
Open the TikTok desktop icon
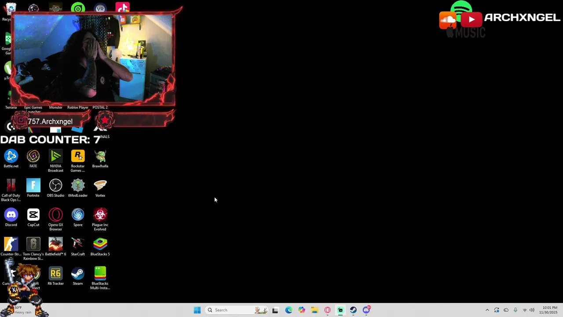122,7
